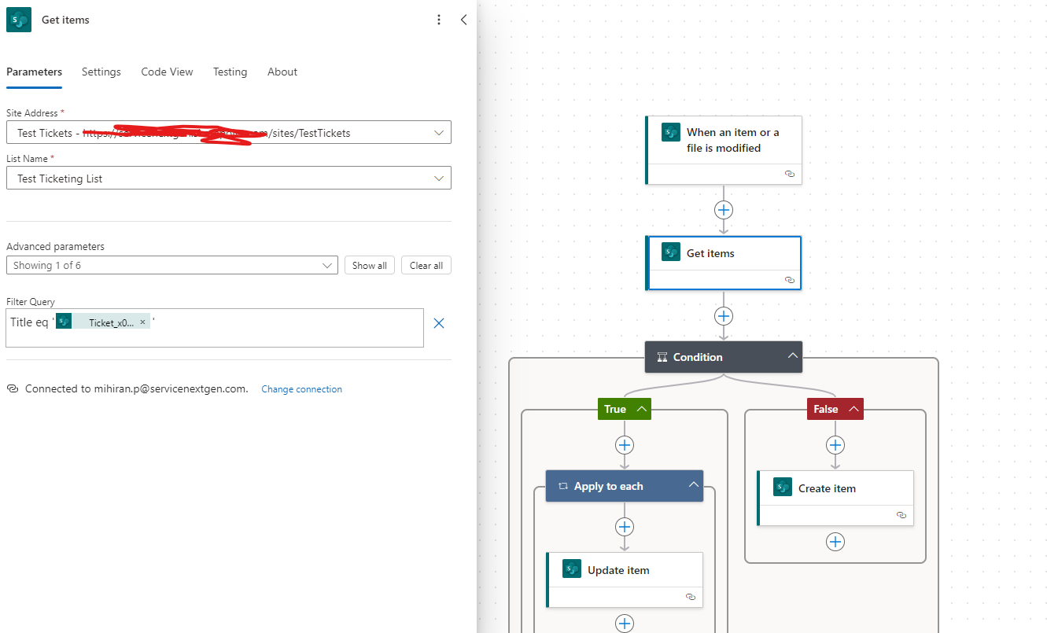Click the Show all button

click(x=370, y=265)
